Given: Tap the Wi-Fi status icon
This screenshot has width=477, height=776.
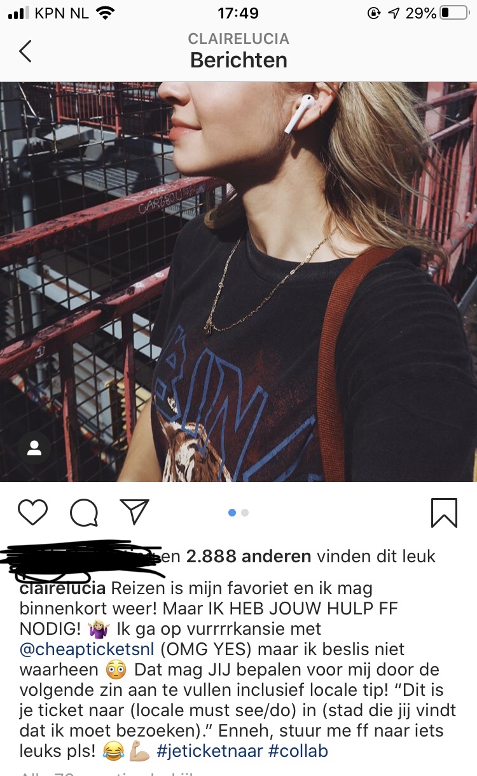Looking at the screenshot, I should pyautogui.click(x=105, y=13).
